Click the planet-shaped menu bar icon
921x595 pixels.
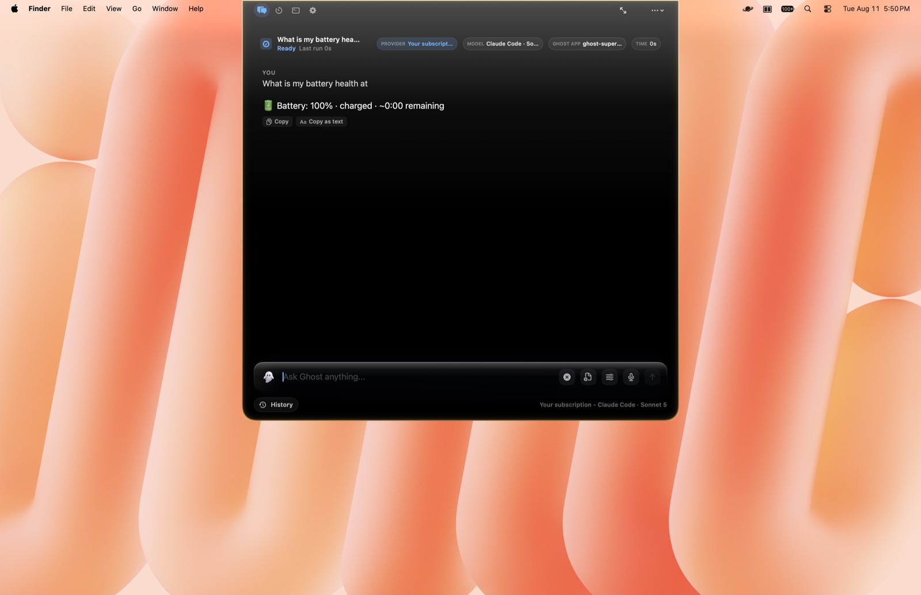point(748,9)
